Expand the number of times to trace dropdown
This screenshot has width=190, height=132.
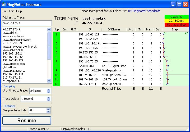[x=48, y=91]
